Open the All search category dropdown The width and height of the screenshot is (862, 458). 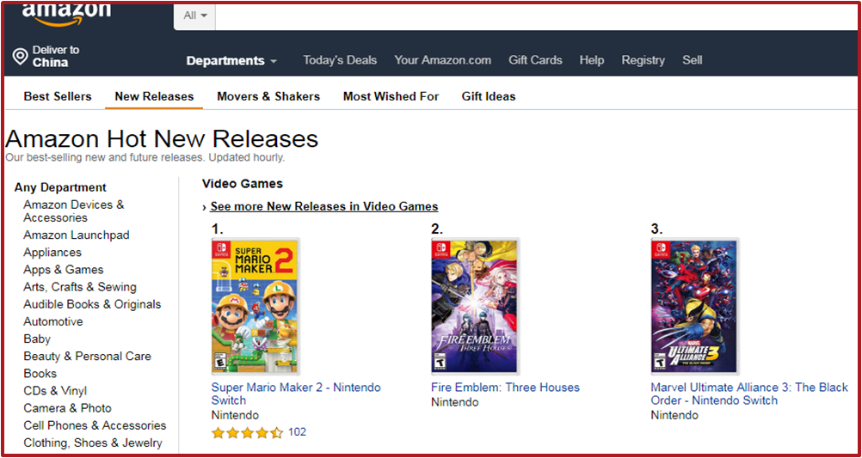coord(194,15)
